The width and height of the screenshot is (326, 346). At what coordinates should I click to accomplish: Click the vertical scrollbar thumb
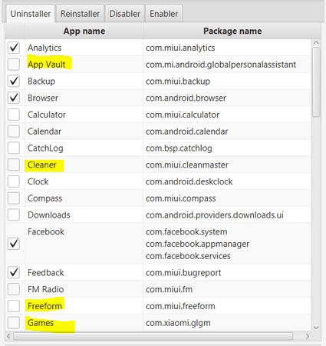(316, 82)
